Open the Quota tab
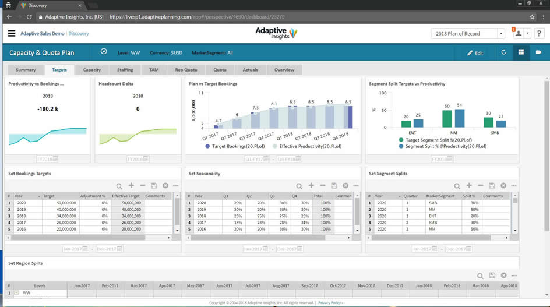This screenshot has height=307, width=550. tap(220, 70)
